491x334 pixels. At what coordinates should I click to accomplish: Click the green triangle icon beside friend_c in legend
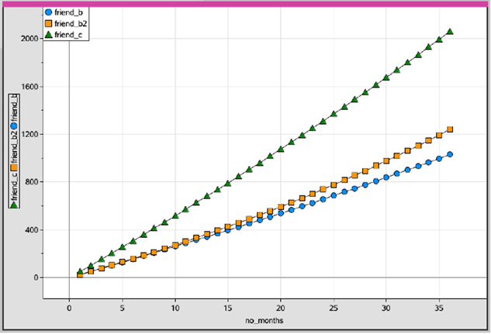coord(50,36)
